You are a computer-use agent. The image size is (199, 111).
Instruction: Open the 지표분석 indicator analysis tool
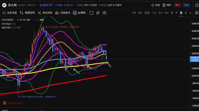63,13
